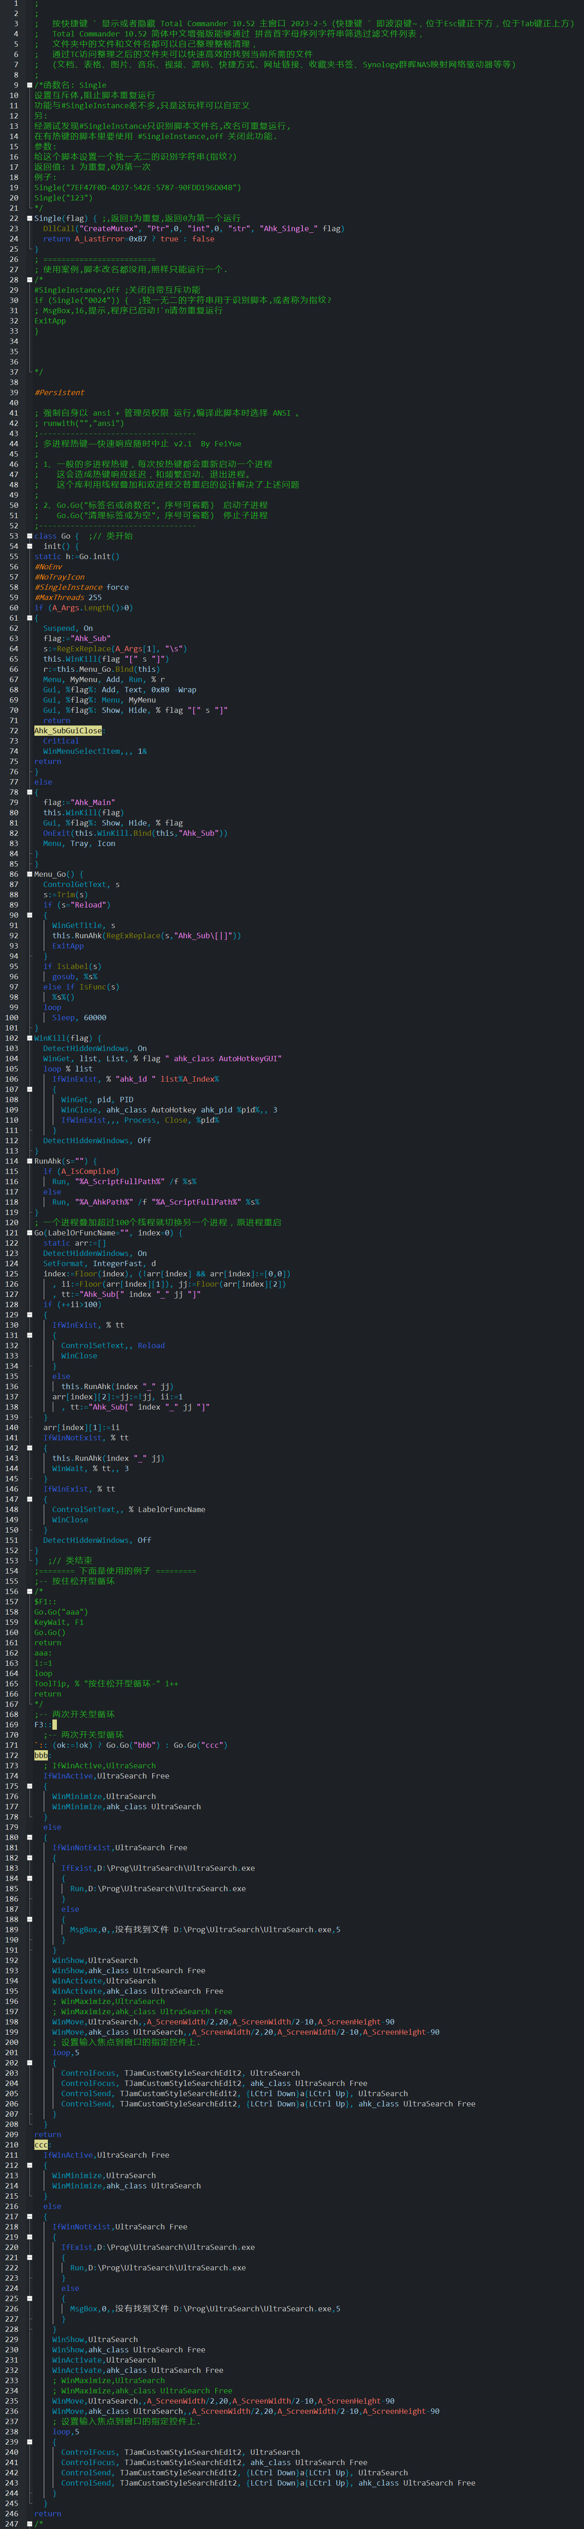Collapse the brace fold at line 142
Screen dimensions: 584x2529
click(29, 1447)
